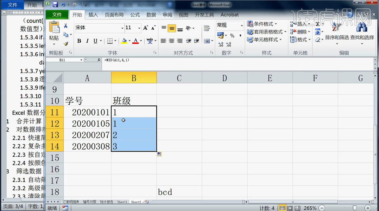
Task: Apply the red font color
Action: pyautogui.click(x=136, y=41)
